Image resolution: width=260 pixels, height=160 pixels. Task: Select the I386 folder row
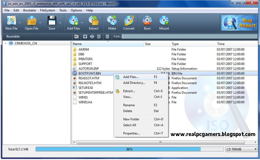pos(165,54)
